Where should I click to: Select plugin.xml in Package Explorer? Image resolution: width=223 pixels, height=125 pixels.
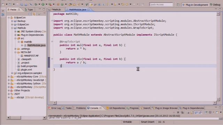pos(26,69)
